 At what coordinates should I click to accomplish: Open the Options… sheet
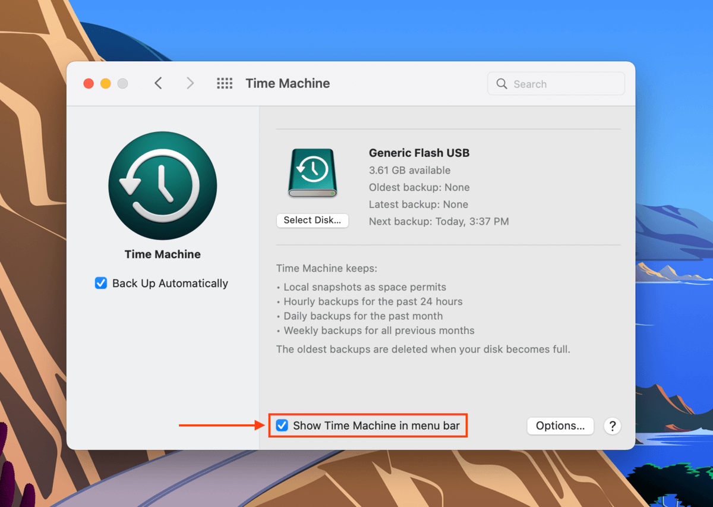click(x=560, y=426)
